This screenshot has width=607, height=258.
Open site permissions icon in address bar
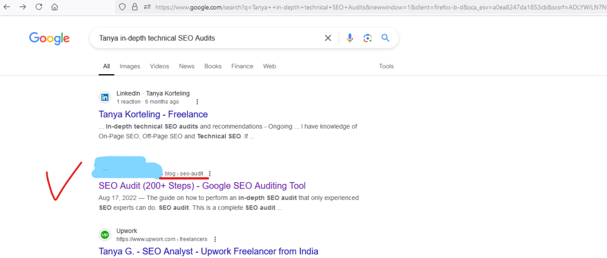147,7
